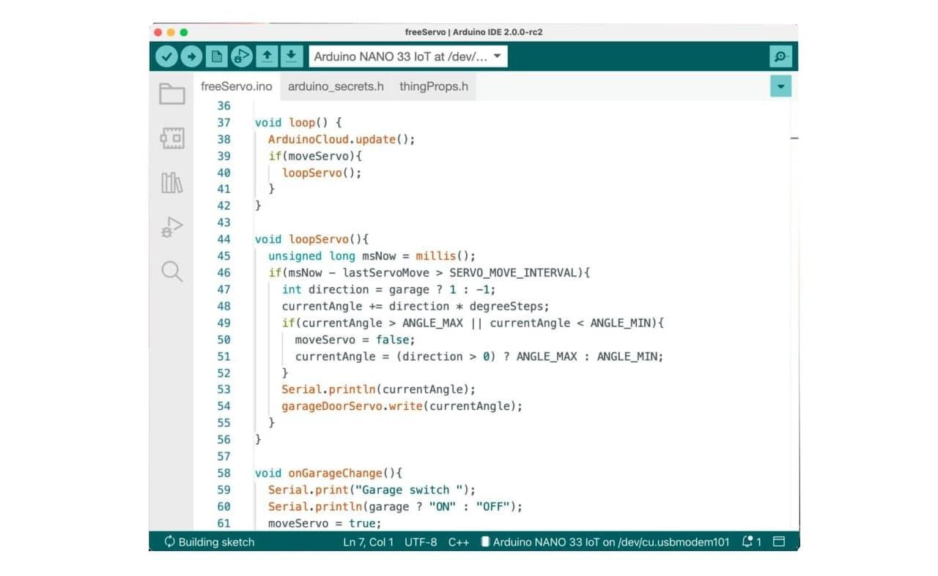
Task: Click the editor scrollbar on the right
Action: pyautogui.click(x=793, y=138)
